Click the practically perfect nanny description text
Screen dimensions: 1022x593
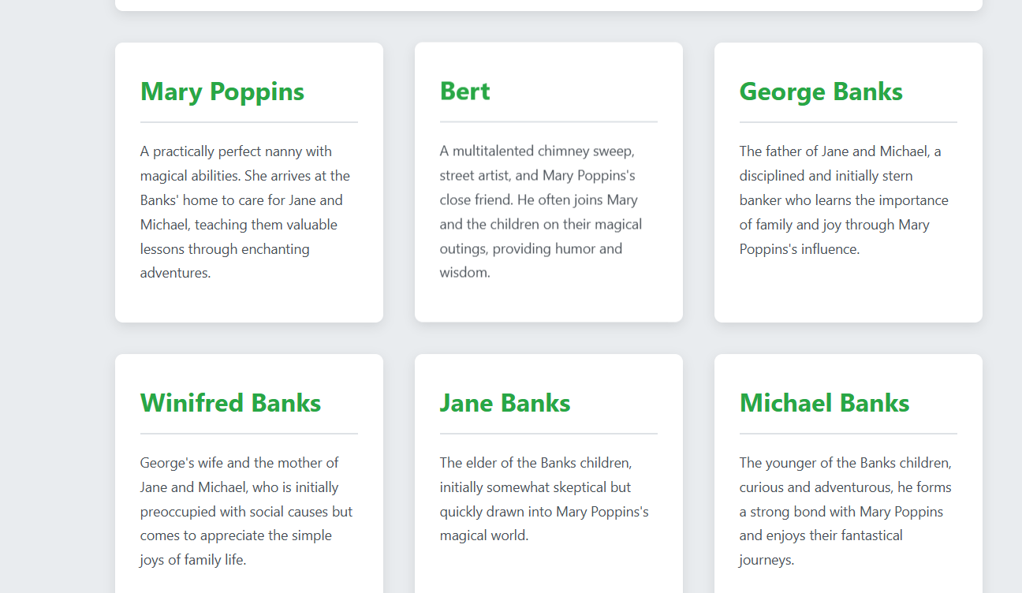[244, 212]
